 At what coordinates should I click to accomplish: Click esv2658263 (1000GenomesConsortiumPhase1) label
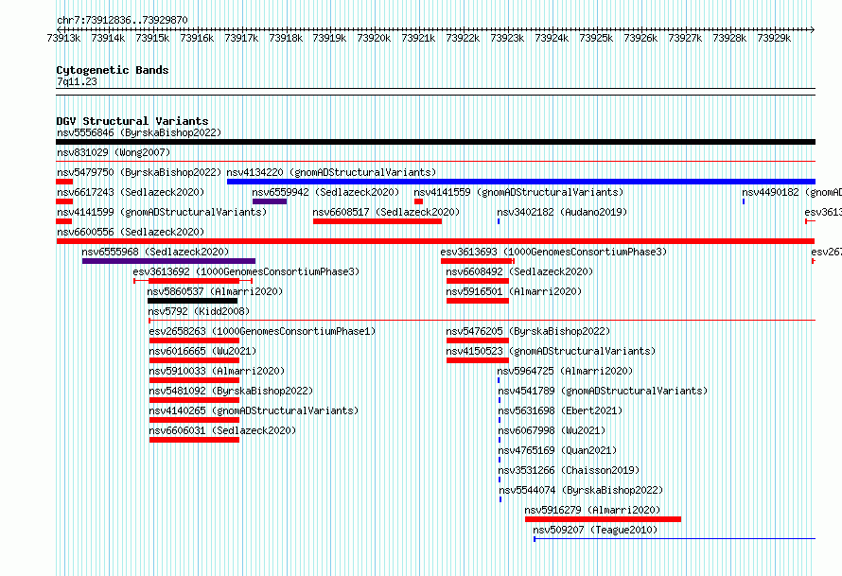coord(263,331)
